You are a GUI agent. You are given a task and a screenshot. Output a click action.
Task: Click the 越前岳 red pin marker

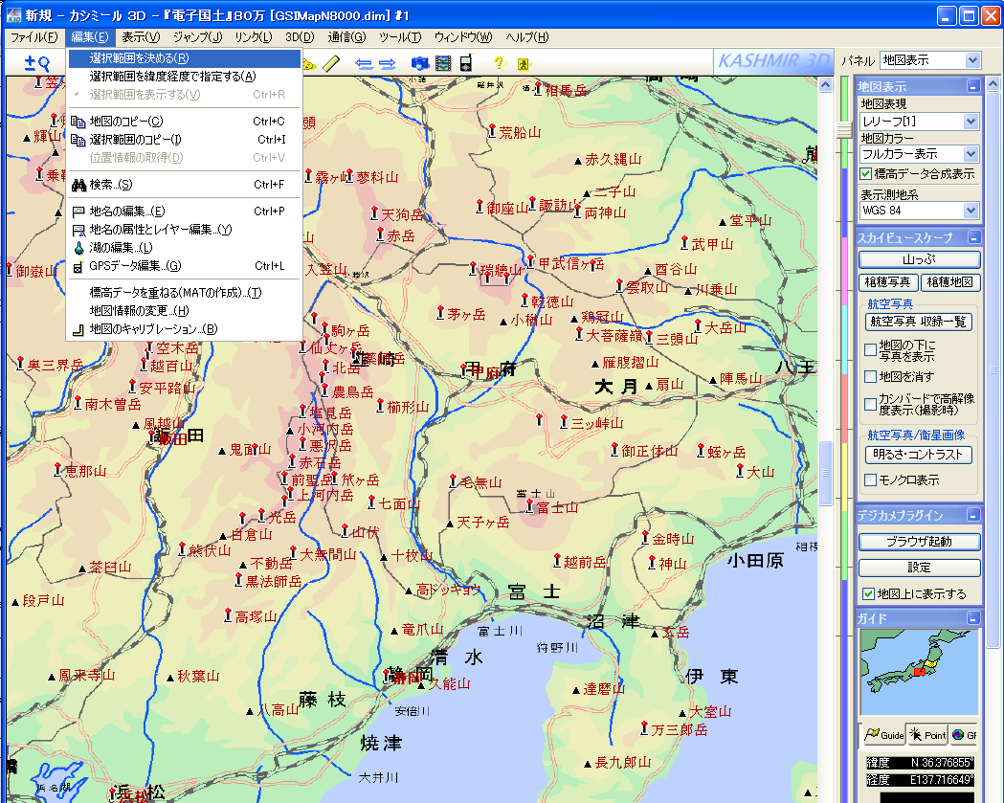tap(557, 560)
